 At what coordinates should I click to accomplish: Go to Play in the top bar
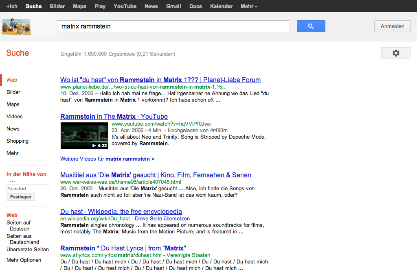pos(100,6)
